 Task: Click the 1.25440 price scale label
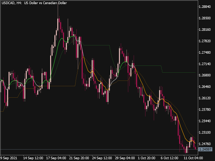(205, 121)
